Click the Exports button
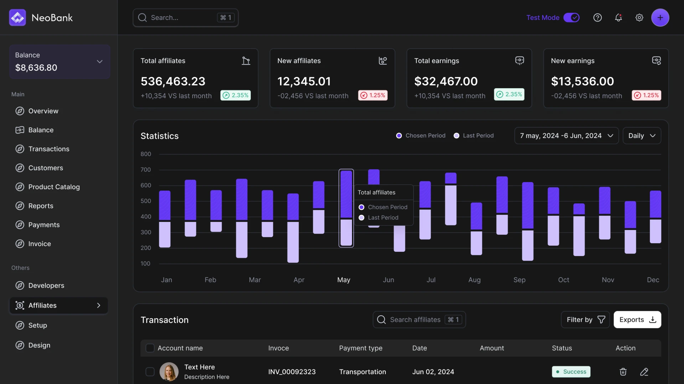 pyautogui.click(x=637, y=320)
